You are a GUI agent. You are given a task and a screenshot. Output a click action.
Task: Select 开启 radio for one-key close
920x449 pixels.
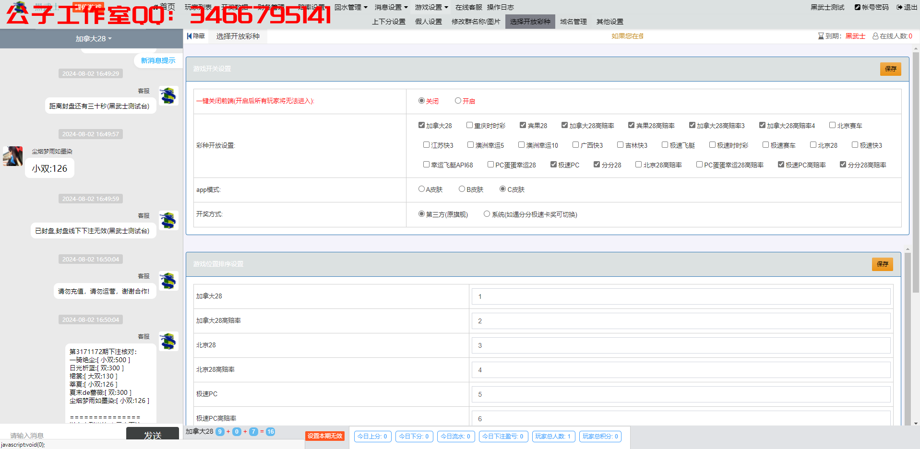(x=458, y=101)
